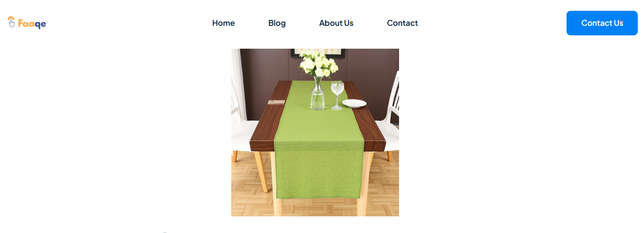Screen dimensions: 644x233
Task: Click the blue Contact Us button
Action: click(602, 23)
